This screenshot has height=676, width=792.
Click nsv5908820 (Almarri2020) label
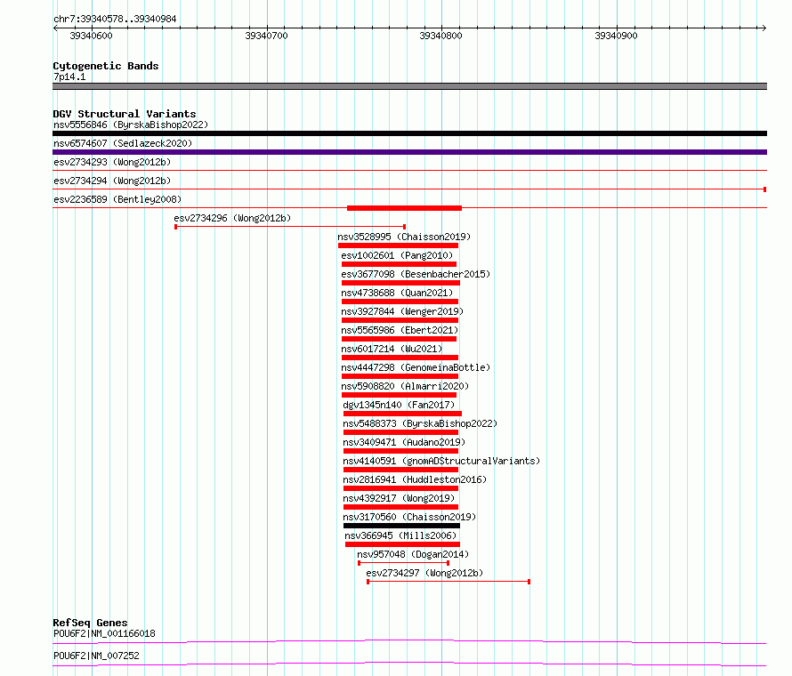pos(405,386)
